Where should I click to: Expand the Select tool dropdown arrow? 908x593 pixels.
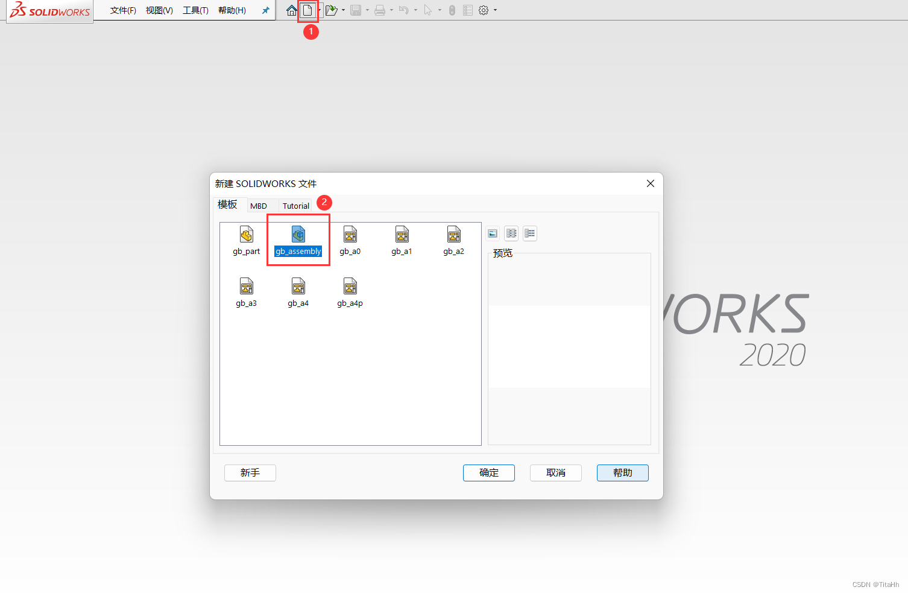point(440,10)
